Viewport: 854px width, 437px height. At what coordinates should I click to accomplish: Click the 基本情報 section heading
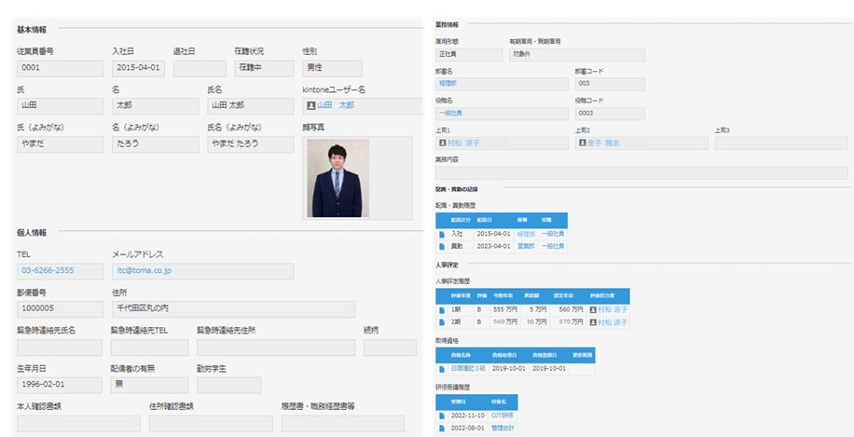click(x=32, y=30)
